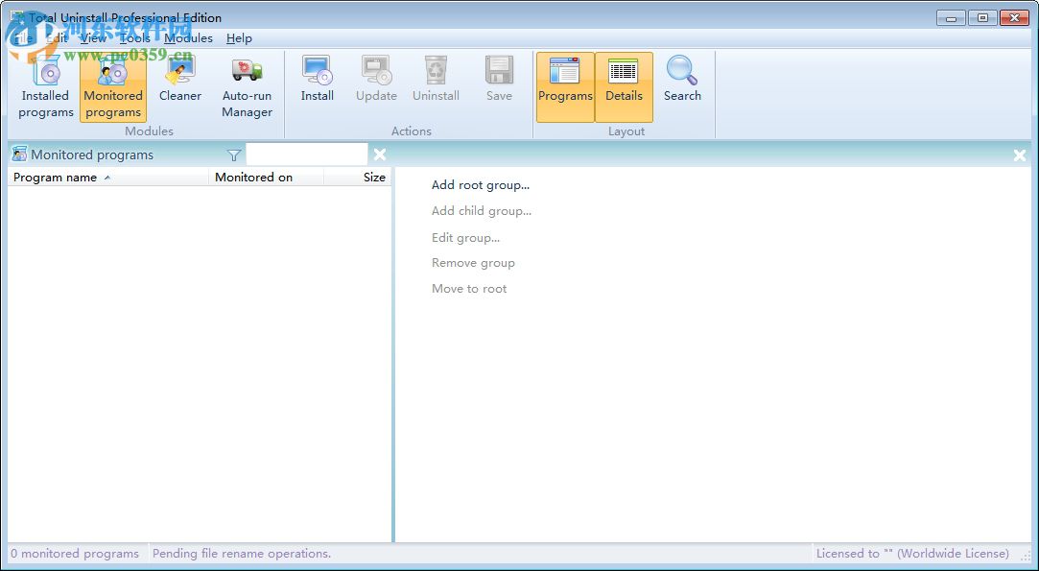Click Add root group link
The image size is (1039, 571).
click(x=480, y=185)
